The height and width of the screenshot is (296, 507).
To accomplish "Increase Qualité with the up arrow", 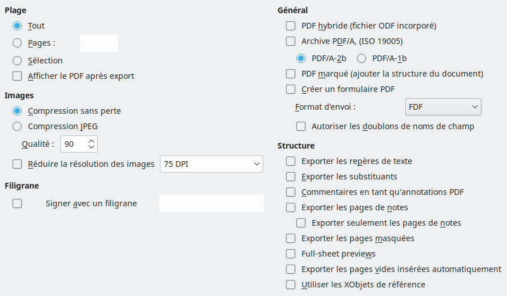I will 91,141.
